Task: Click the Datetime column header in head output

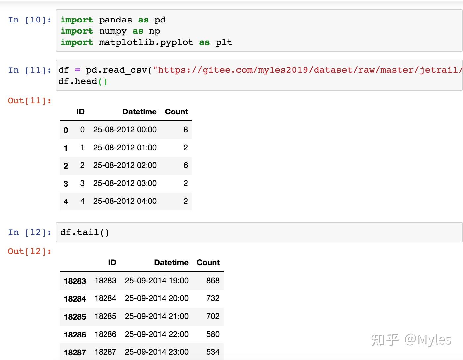Action: pyautogui.click(x=140, y=112)
